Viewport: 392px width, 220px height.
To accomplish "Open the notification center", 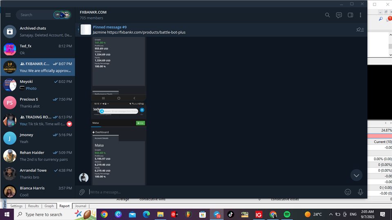I will click(382, 214).
